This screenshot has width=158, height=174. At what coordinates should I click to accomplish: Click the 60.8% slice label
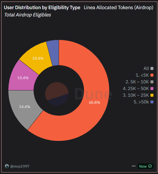[94, 103]
